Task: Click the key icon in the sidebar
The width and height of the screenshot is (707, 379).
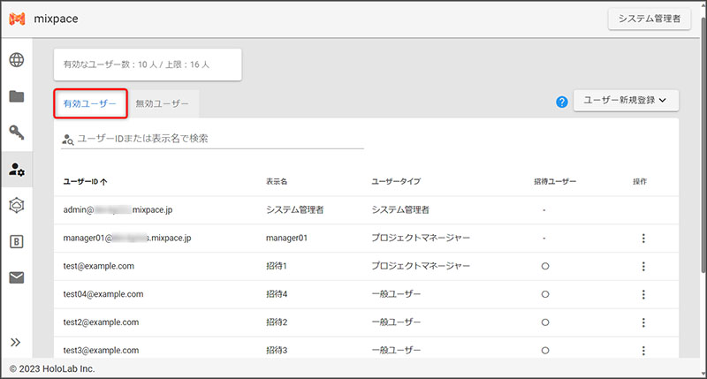Action: point(17,133)
